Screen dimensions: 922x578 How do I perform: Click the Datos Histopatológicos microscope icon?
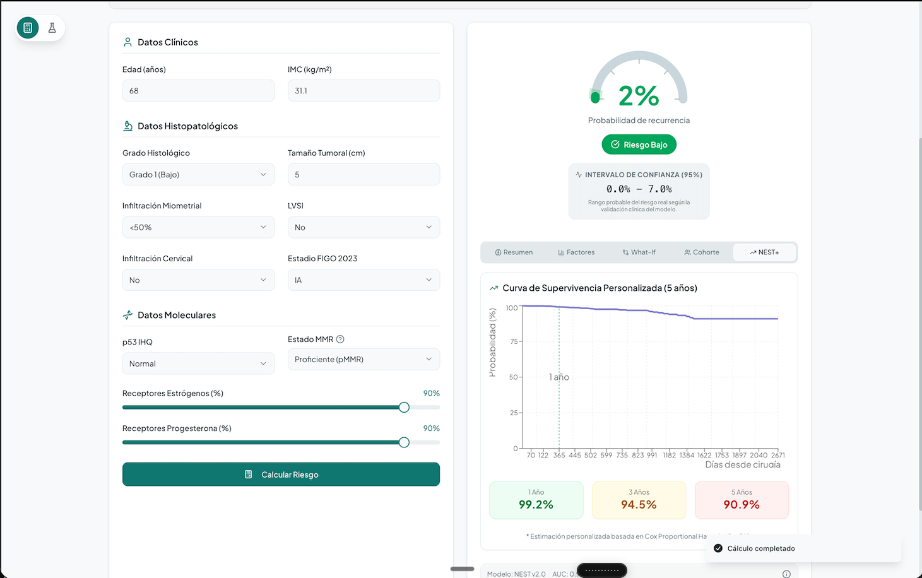point(128,126)
